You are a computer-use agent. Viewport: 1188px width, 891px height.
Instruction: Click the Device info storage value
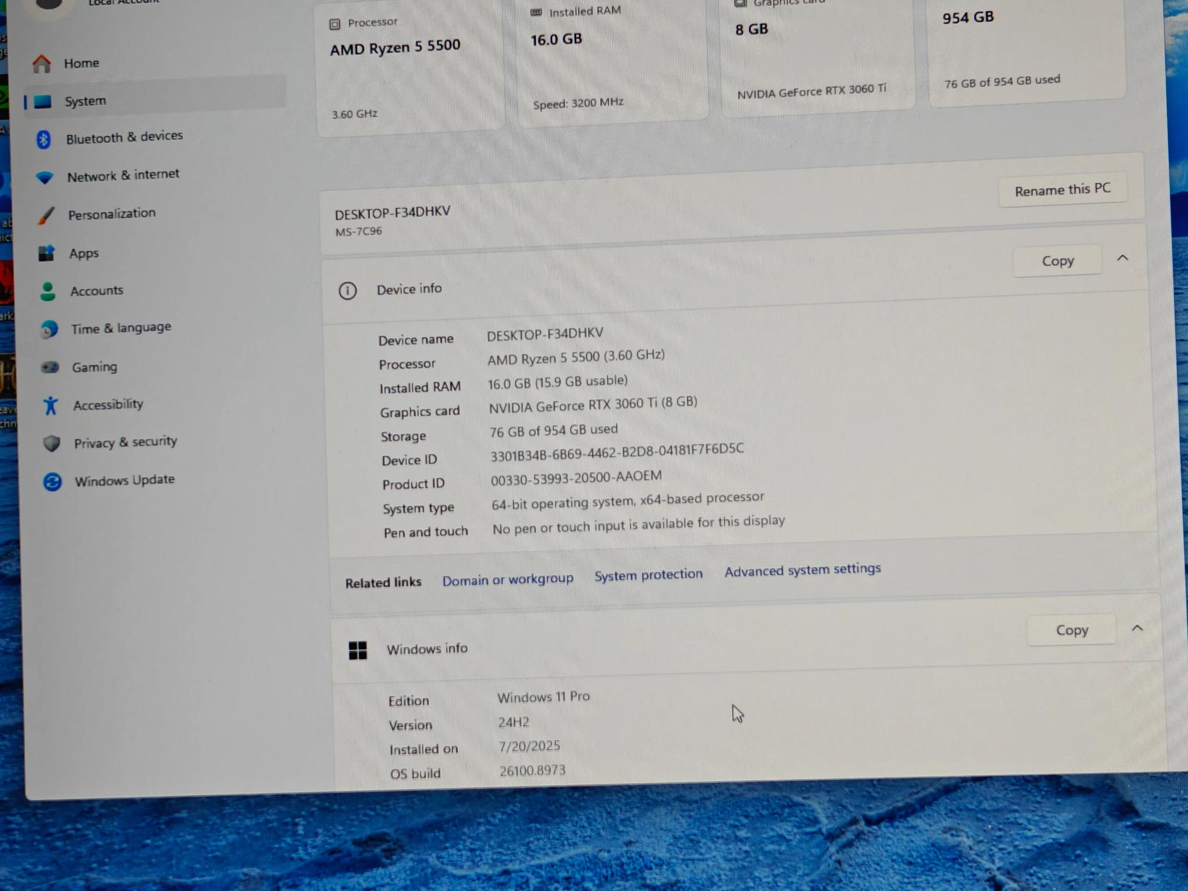553,431
